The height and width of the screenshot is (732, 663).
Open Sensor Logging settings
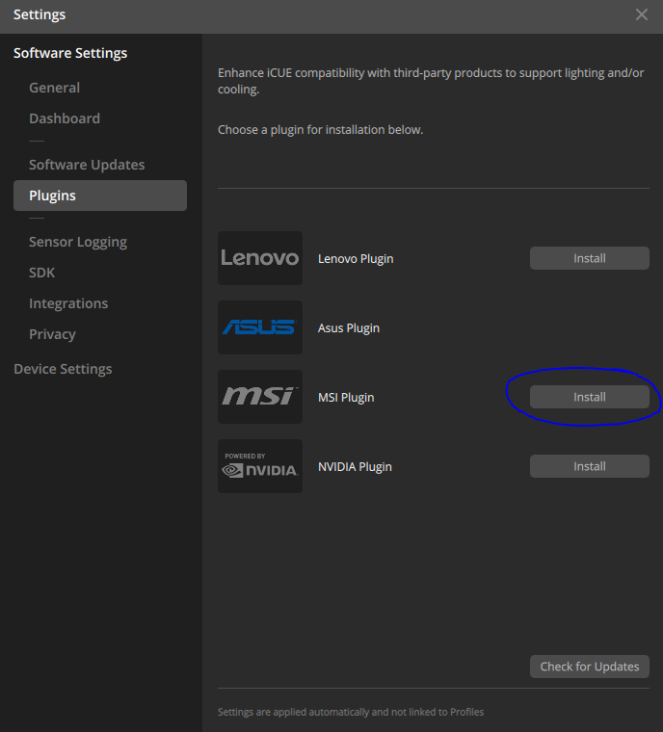[78, 242]
